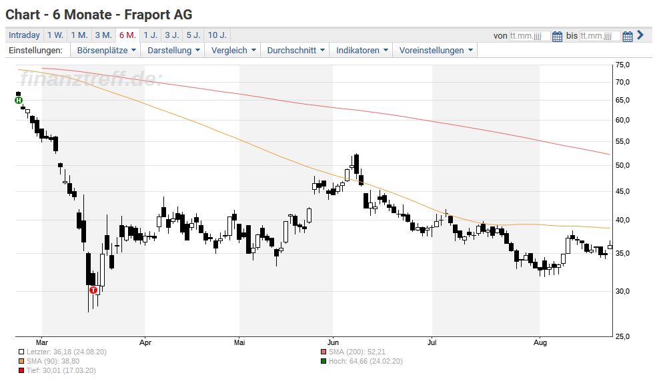This screenshot has width=657, height=385.
Task: Select the 6 M. timeframe tab
Action: click(127, 35)
